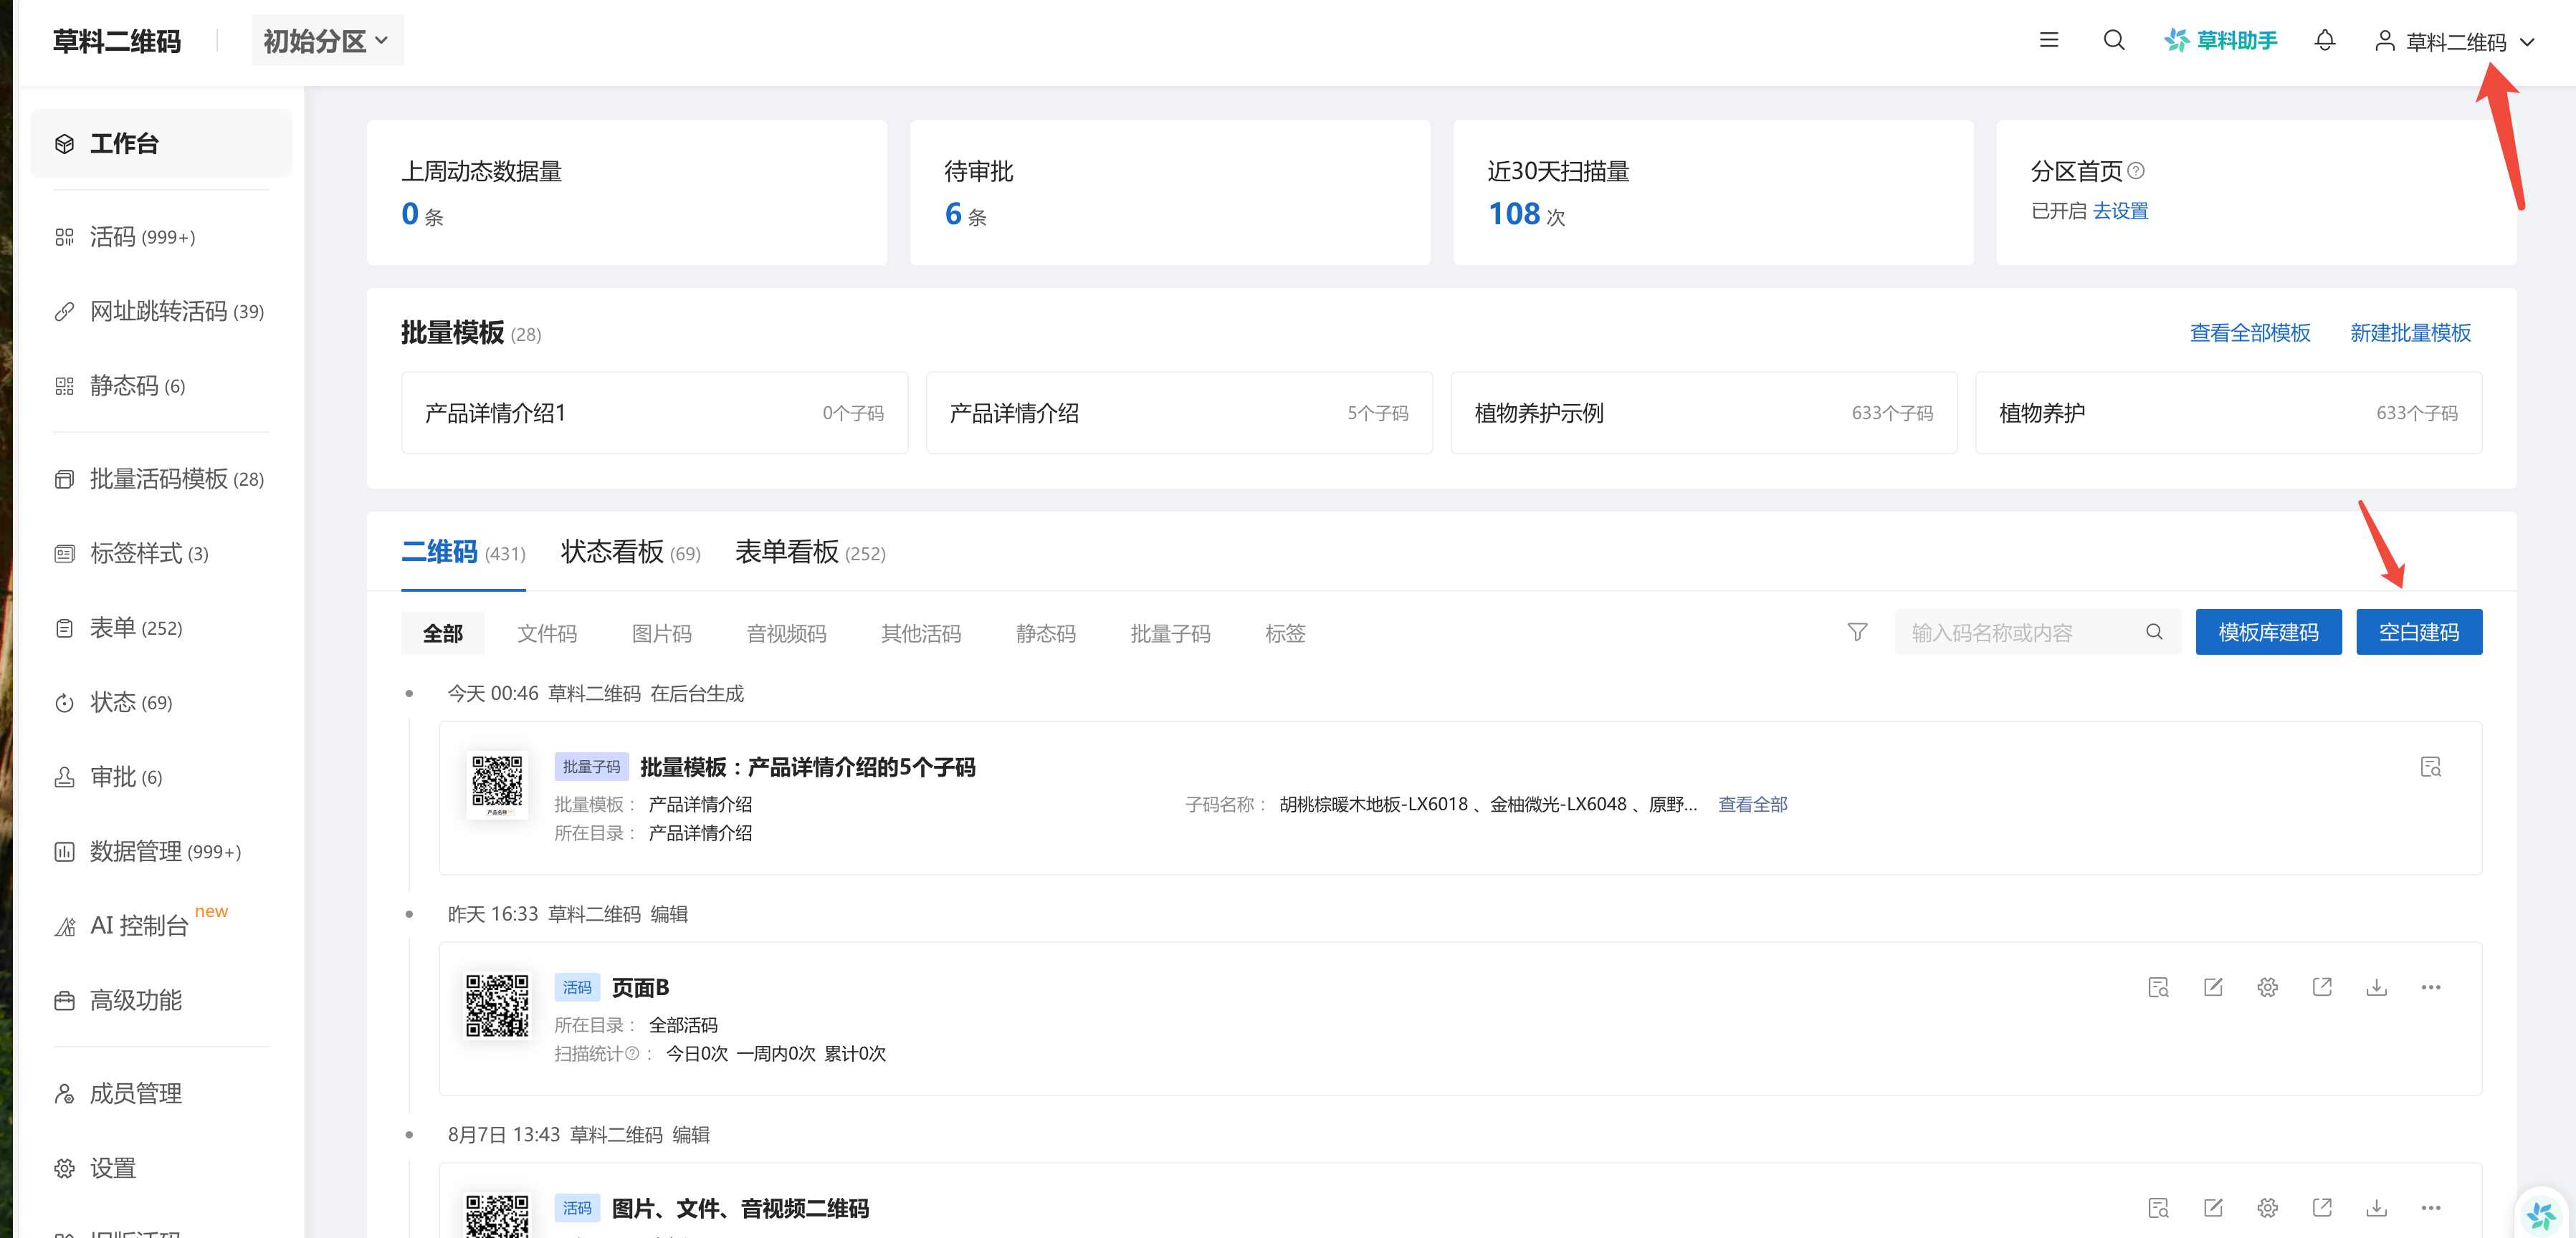The height and width of the screenshot is (1238, 2576).
Task: Click 空白建码 button
Action: [2419, 631]
